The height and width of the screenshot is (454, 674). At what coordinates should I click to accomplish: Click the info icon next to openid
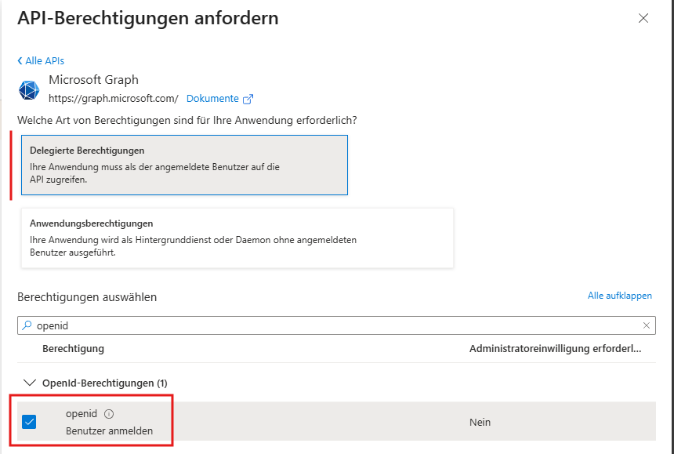109,414
